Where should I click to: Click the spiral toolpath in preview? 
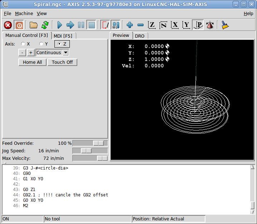(195, 110)
